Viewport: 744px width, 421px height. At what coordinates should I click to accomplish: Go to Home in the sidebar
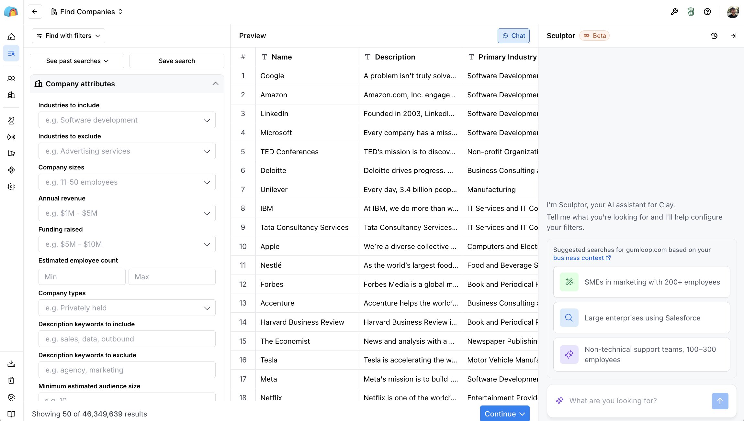(11, 37)
